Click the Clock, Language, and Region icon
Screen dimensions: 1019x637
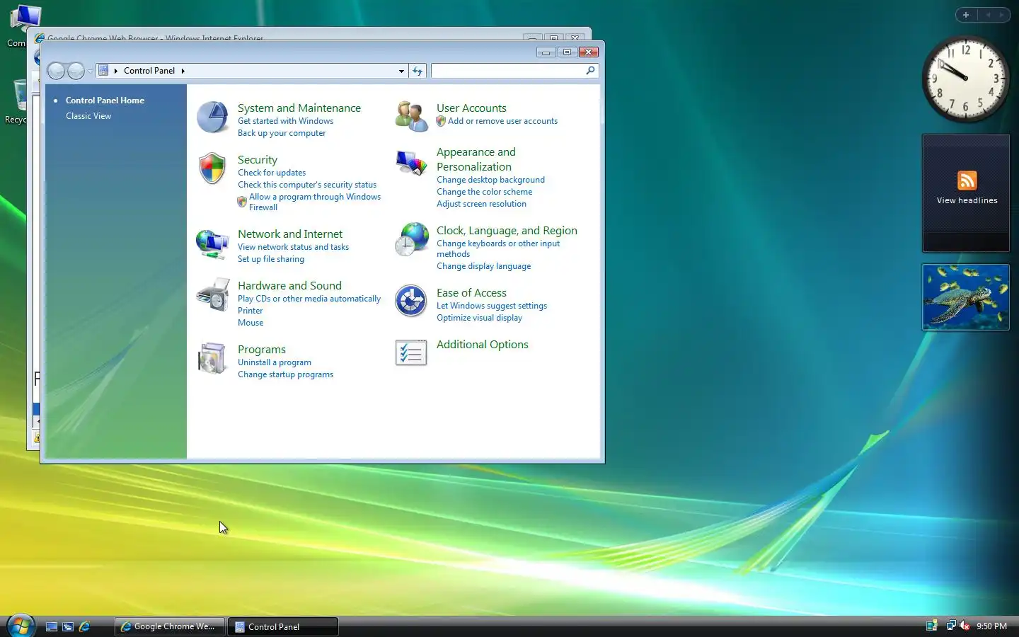(411, 239)
